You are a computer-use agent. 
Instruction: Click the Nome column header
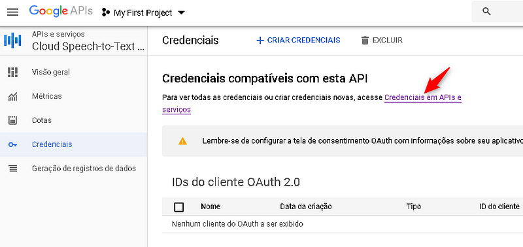(x=211, y=206)
